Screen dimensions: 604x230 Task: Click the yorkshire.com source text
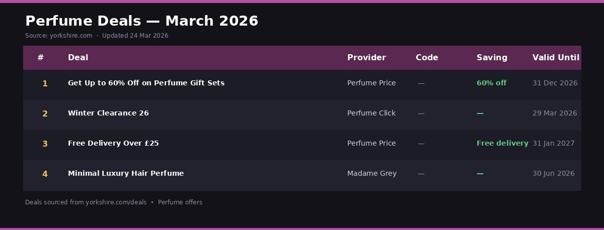tap(71, 36)
